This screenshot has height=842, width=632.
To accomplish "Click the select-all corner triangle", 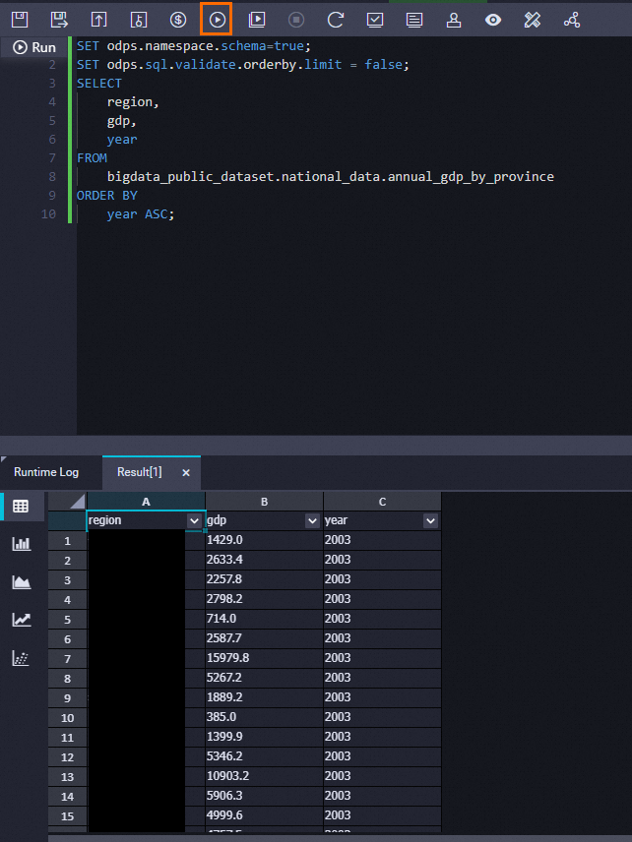I will (77, 502).
